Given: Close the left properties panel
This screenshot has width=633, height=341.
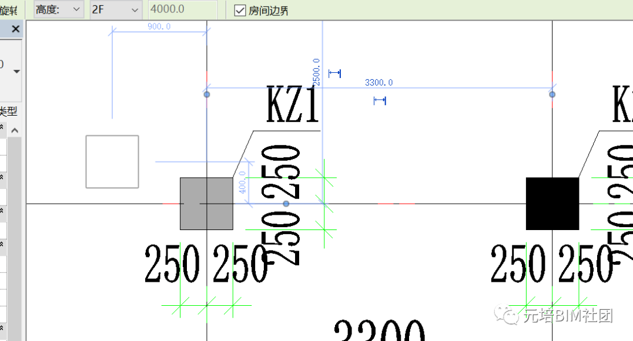Looking at the screenshot, I should (15, 29).
